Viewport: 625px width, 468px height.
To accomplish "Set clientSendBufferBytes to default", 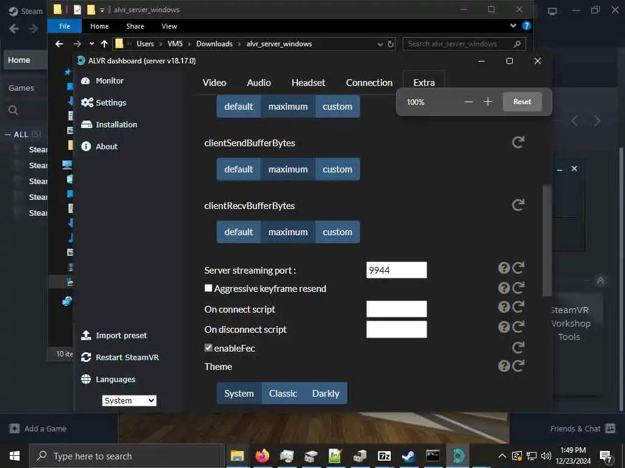I will point(239,169).
